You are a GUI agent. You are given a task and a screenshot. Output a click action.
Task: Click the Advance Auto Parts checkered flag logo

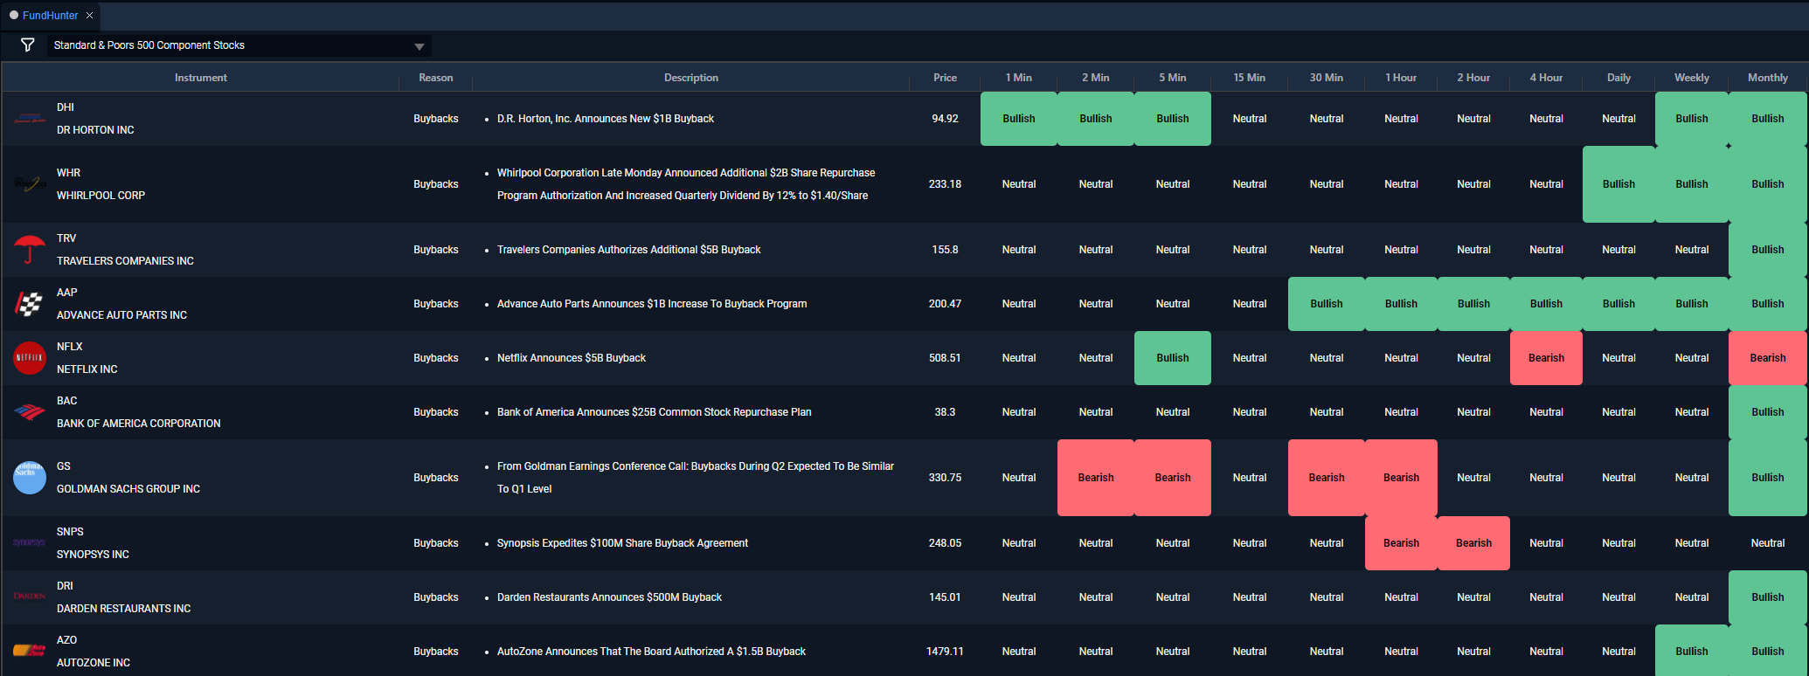coord(30,304)
